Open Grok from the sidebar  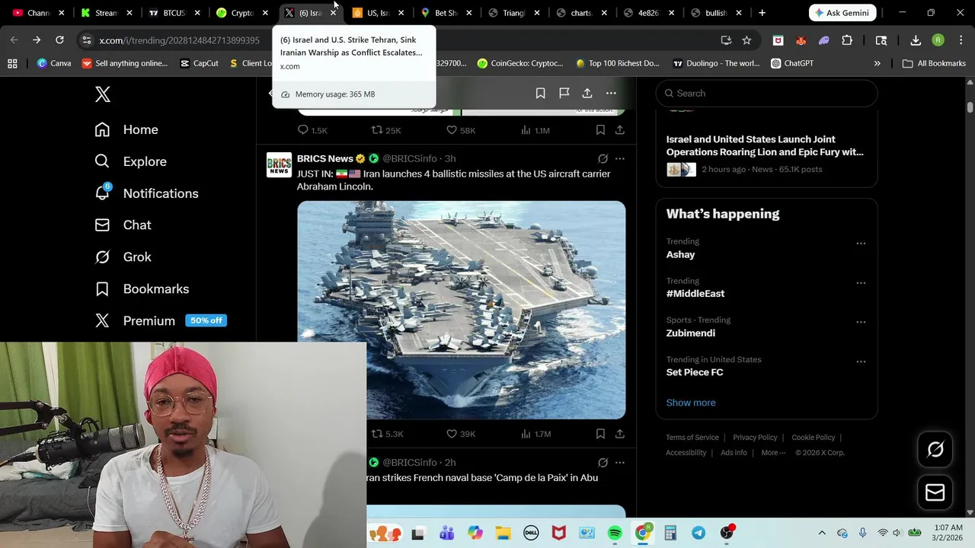click(x=123, y=257)
